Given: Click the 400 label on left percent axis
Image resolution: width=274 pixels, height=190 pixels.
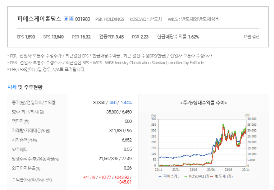Looking at the screenshot, I should (x=154, y=119).
